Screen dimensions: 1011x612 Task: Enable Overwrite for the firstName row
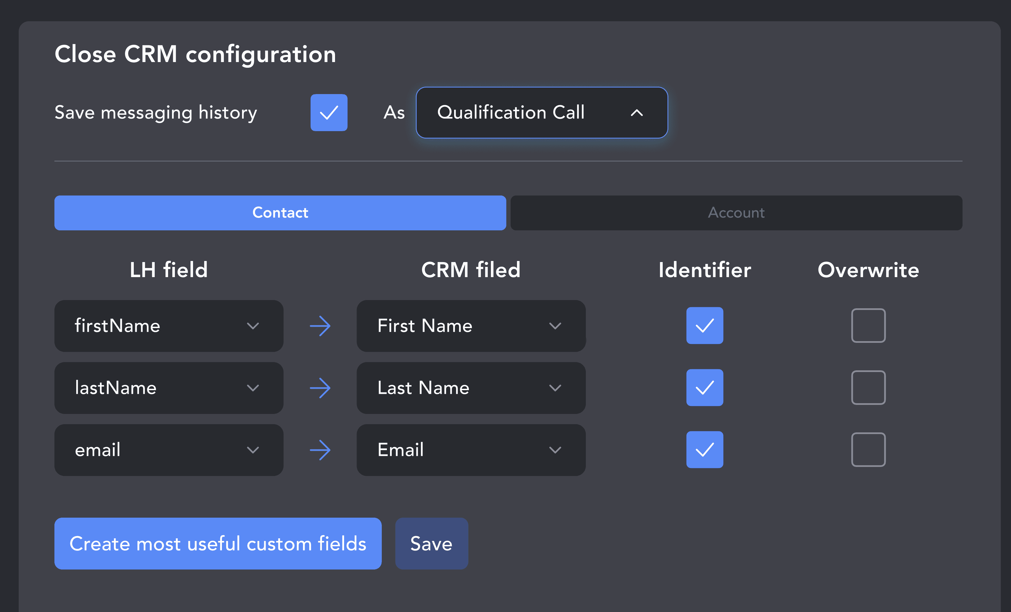868,325
